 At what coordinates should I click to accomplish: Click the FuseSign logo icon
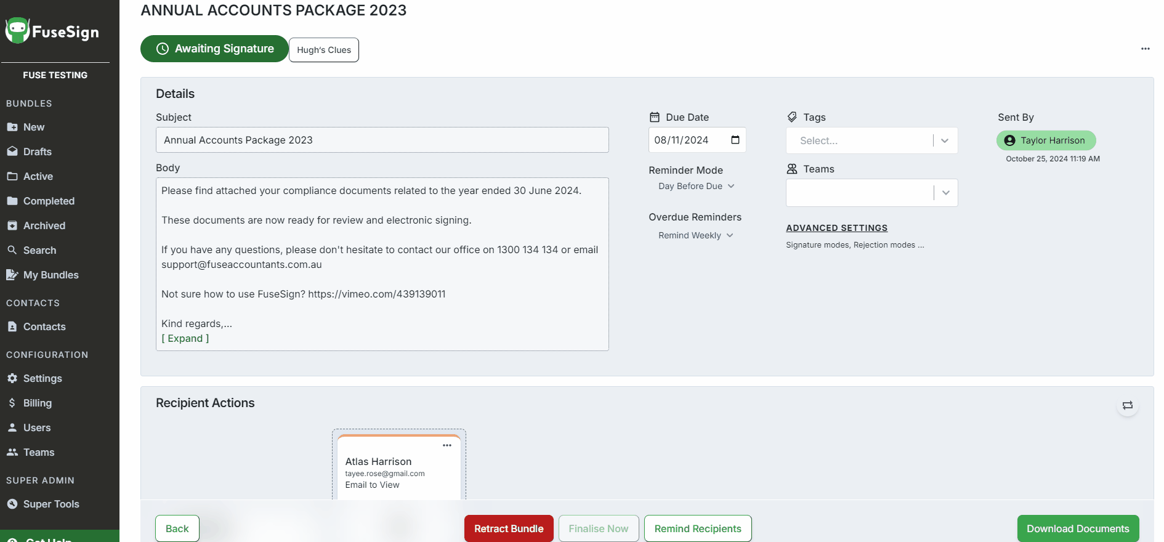17,31
